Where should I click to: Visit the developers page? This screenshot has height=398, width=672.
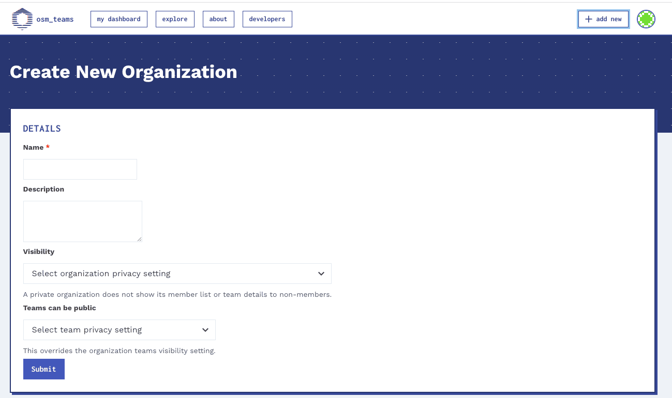click(267, 19)
